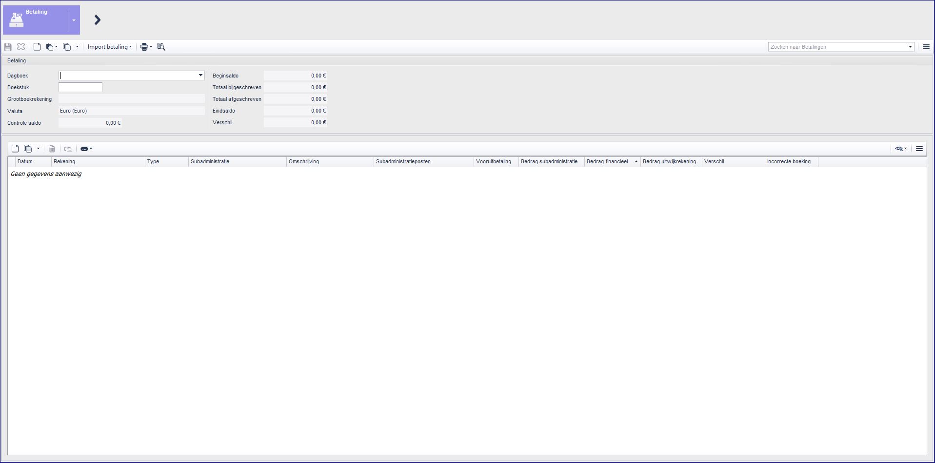Open the Betaling tile dropdown arrow
Screen dimensions: 935x463
click(x=74, y=20)
